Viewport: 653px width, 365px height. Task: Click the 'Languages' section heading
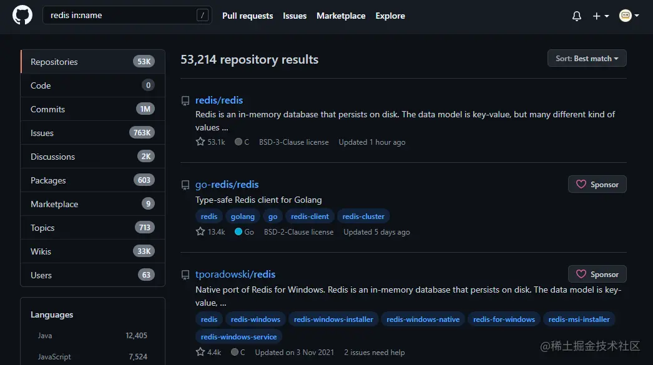click(x=52, y=314)
